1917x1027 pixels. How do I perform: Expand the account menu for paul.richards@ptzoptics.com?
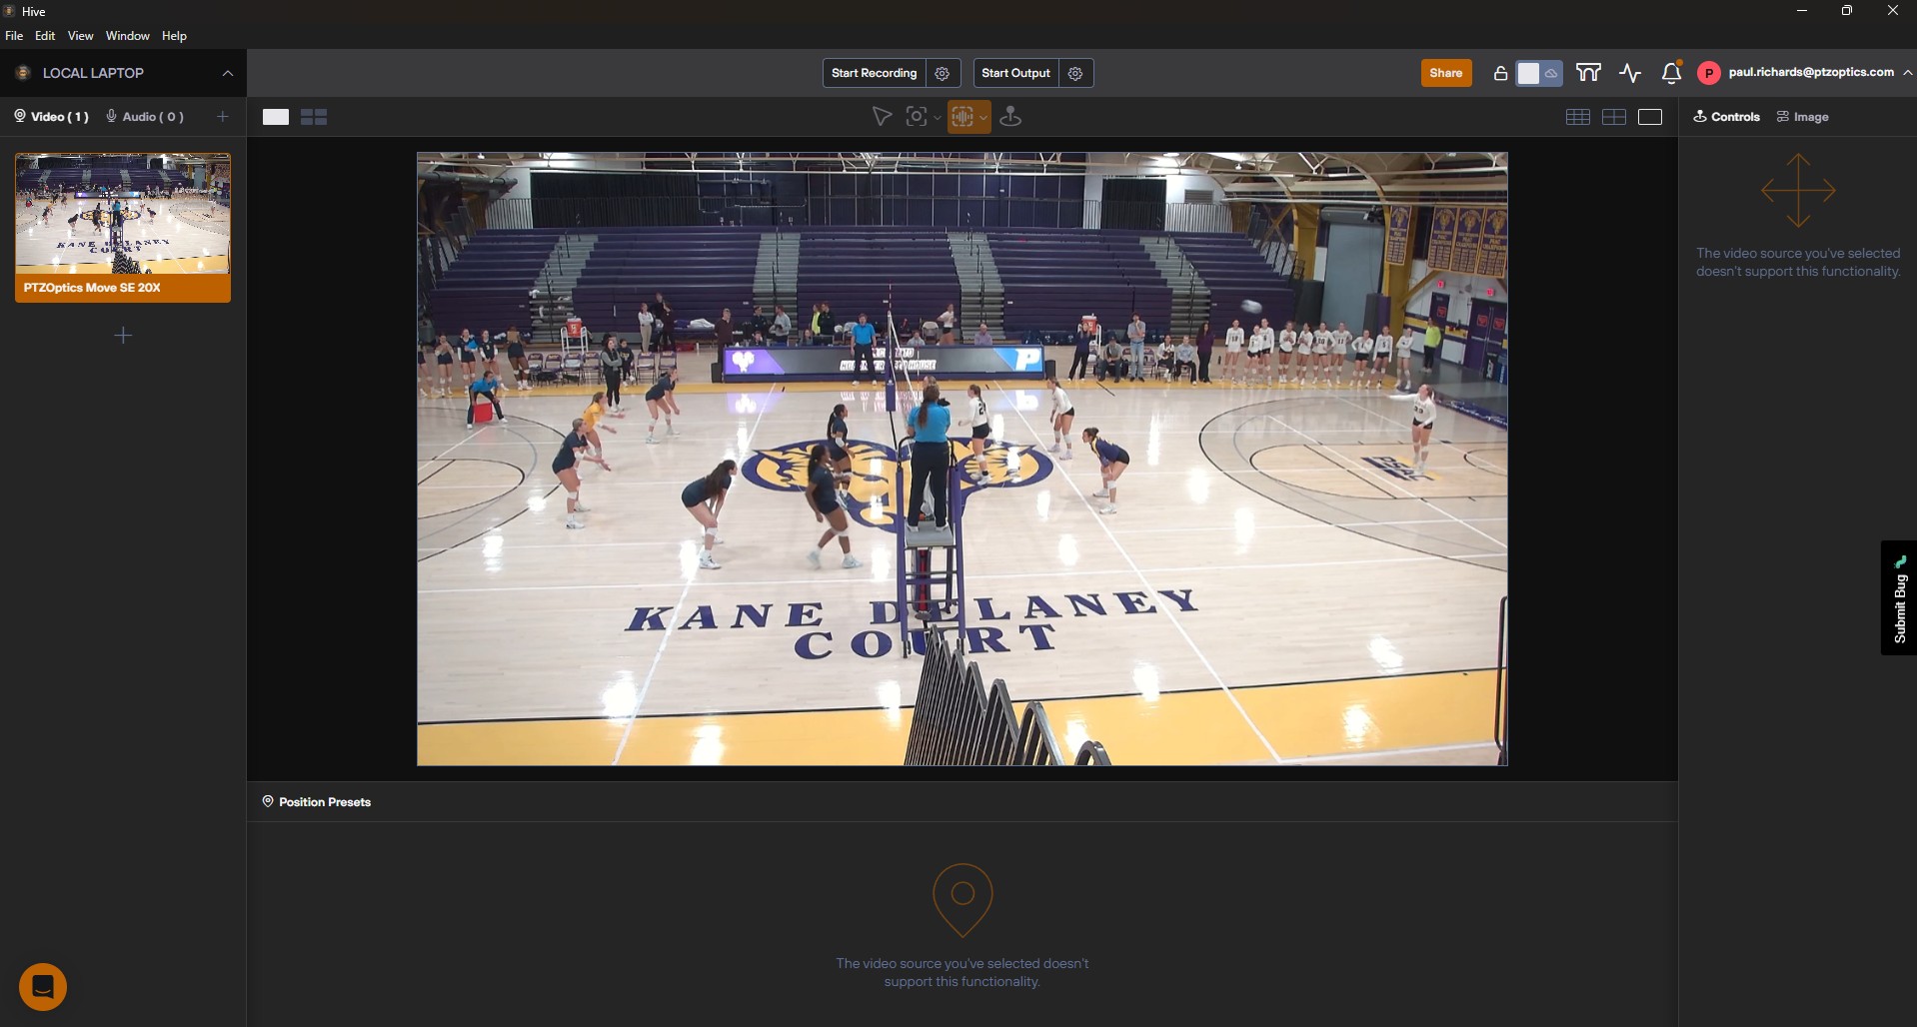click(x=1907, y=73)
